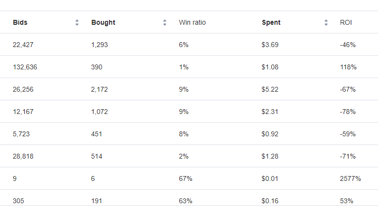Select the 2577% ROI value
The height and width of the screenshot is (210, 378).
point(350,178)
